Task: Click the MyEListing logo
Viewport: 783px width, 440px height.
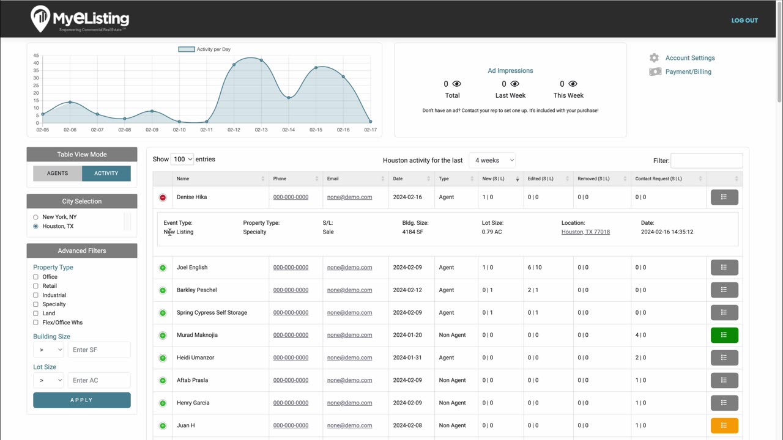Action: [80, 20]
